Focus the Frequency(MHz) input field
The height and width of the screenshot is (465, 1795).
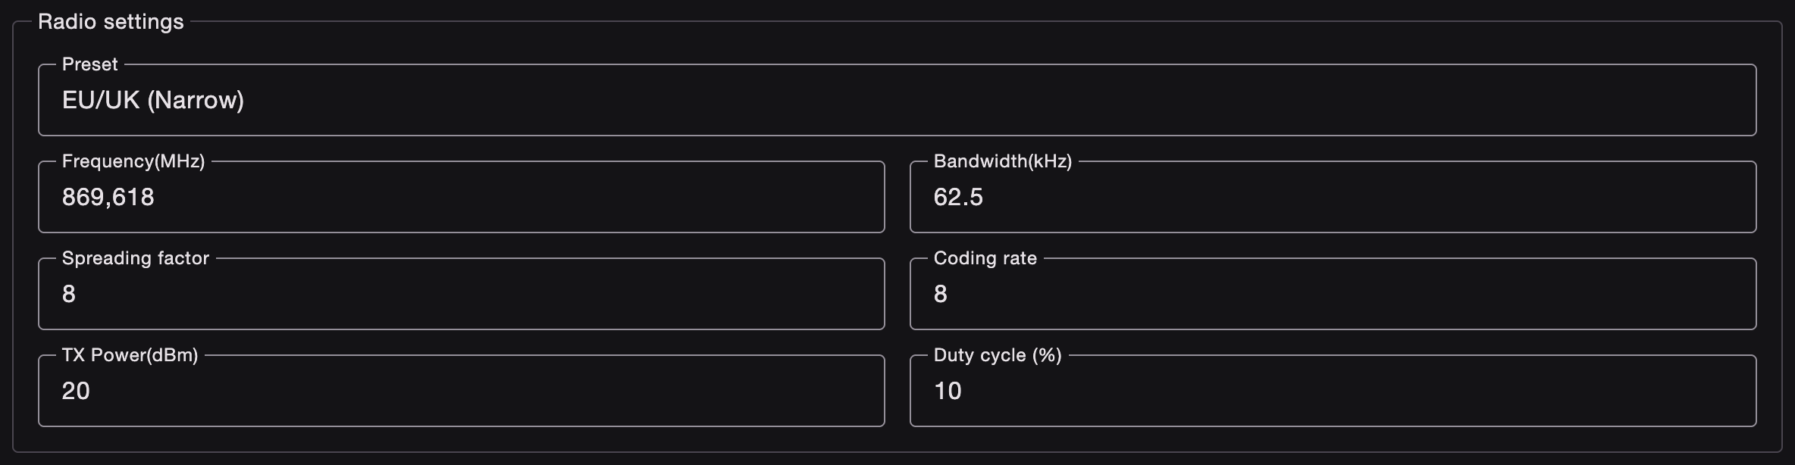pyautogui.click(x=462, y=197)
